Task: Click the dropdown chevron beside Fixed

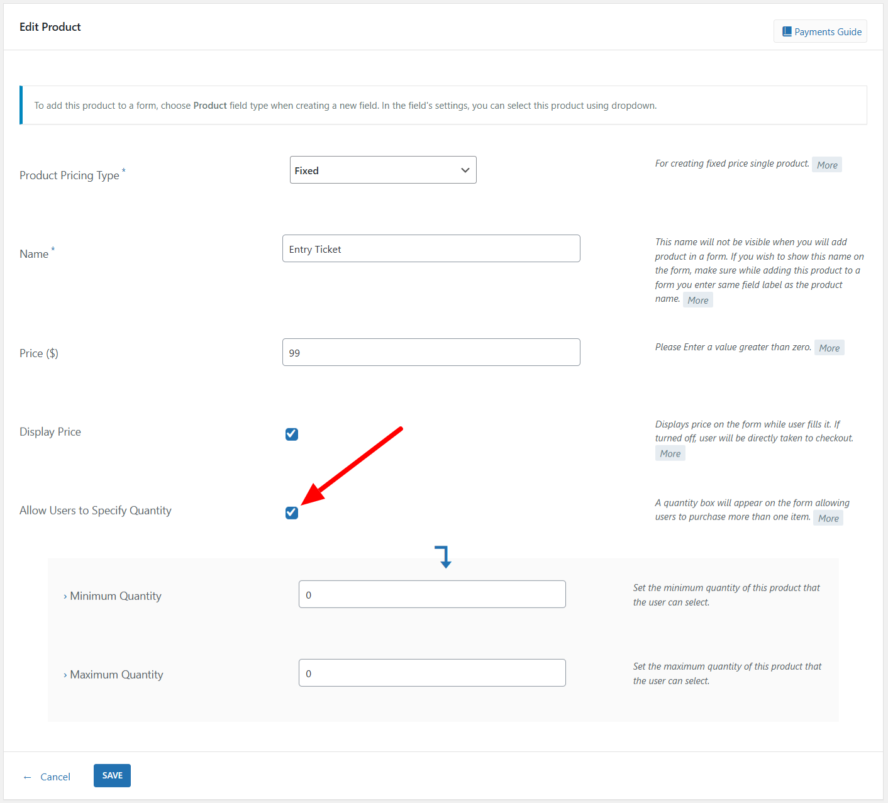Action: tap(465, 170)
